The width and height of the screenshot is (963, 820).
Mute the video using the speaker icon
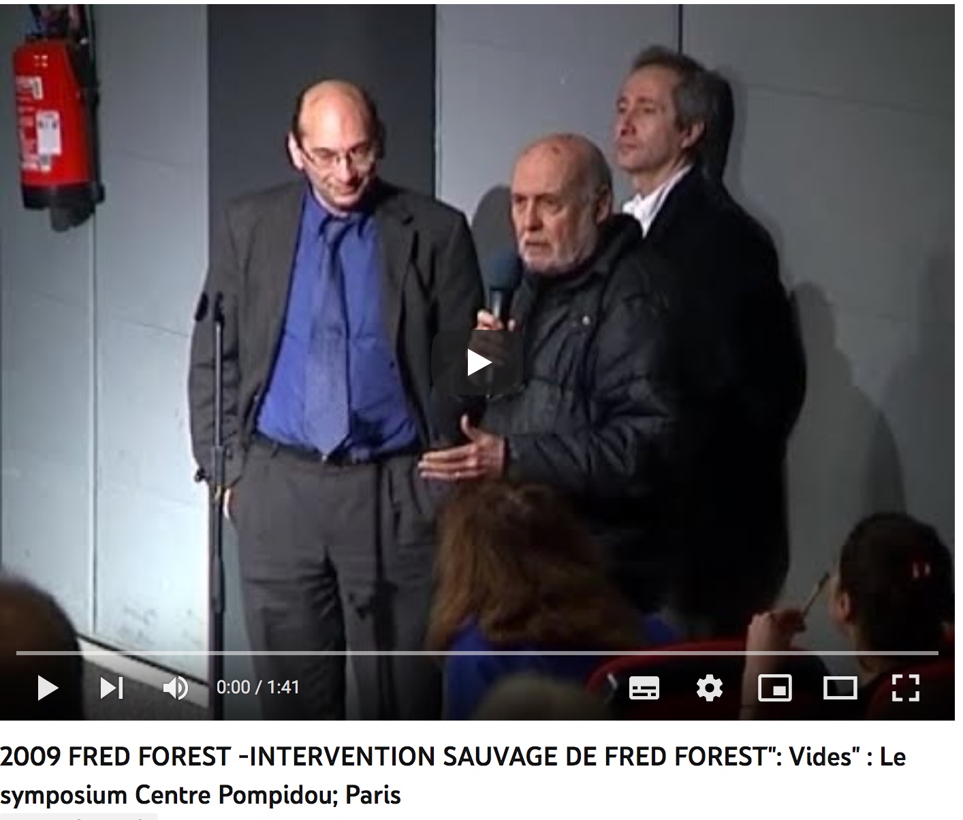176,688
